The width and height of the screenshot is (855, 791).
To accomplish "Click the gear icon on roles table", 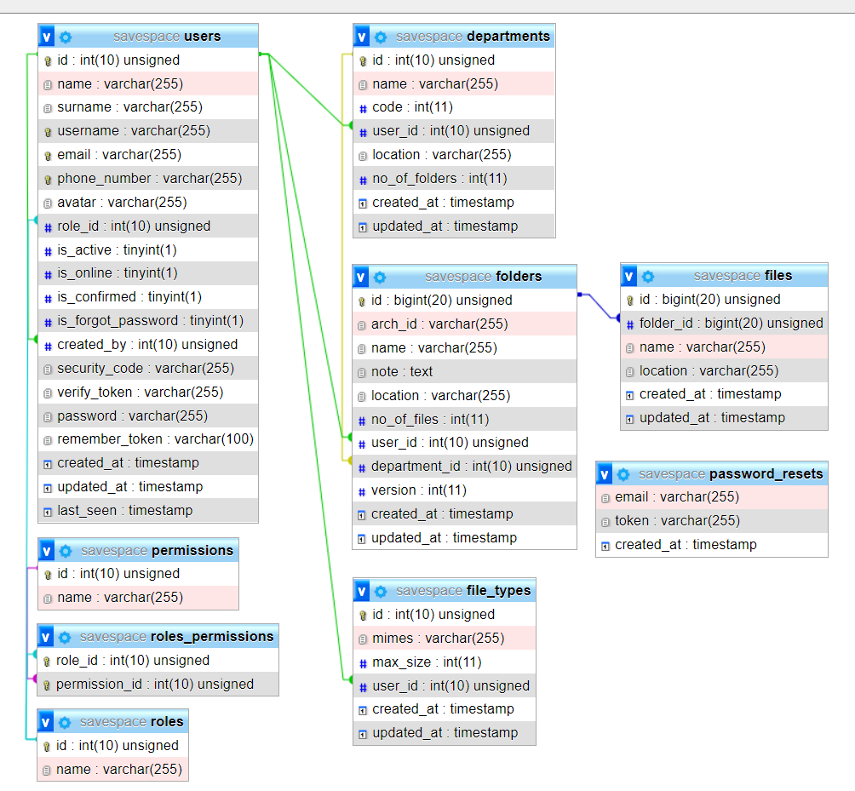I will 66,722.
